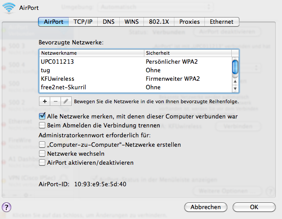Add a preferred network with plus button

[44, 101]
